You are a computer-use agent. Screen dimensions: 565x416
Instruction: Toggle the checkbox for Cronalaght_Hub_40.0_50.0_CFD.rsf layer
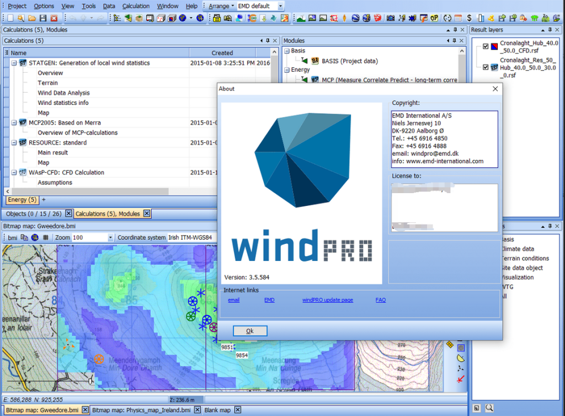tap(486, 47)
